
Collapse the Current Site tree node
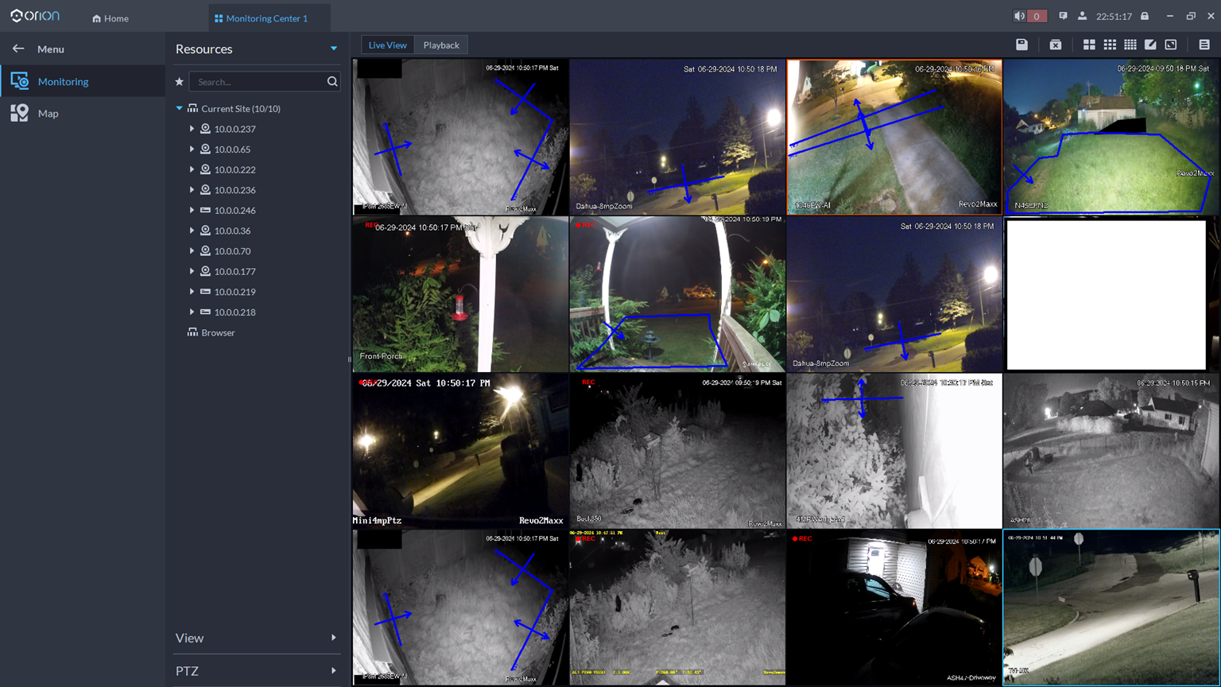point(180,109)
